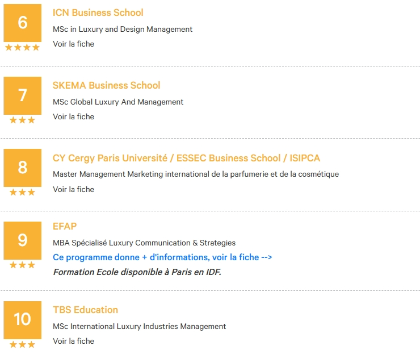Viewport: 420px width, 354px height.
Task: Click the rank 9 orange badge
Action: (x=23, y=240)
